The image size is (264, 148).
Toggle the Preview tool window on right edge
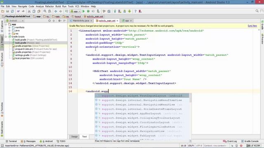click(262, 39)
